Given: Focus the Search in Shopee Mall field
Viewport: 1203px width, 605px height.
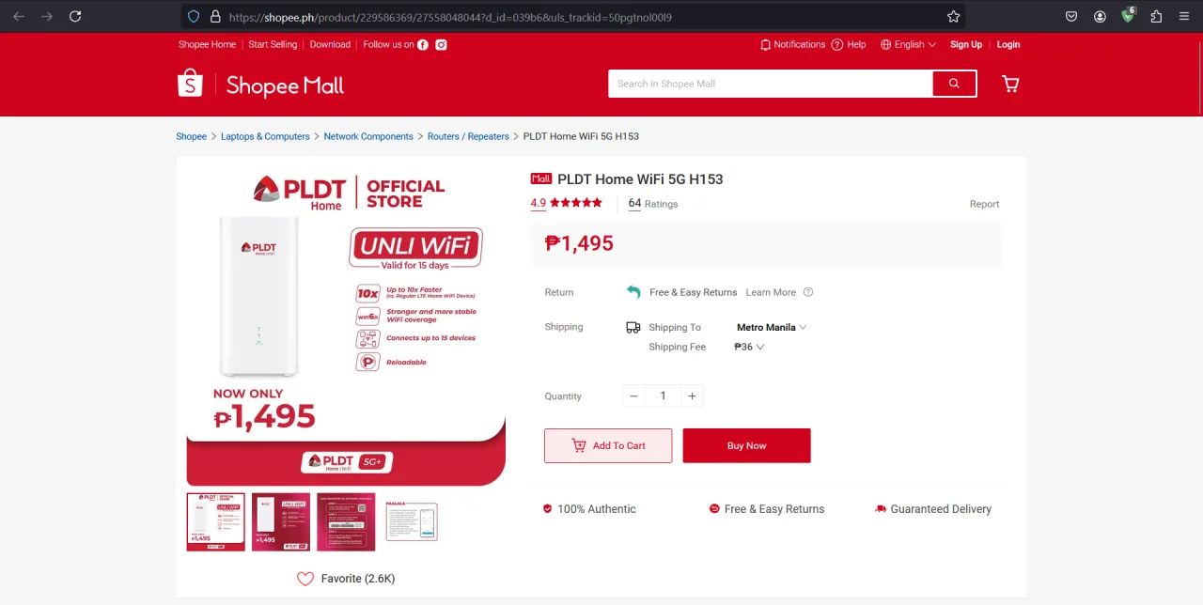Looking at the screenshot, I should [x=770, y=84].
